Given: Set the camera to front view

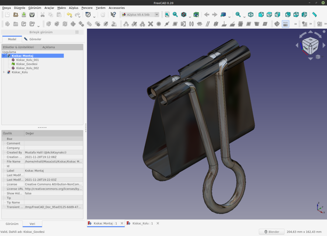Looking at the screenshot, I should [x=261, y=15].
